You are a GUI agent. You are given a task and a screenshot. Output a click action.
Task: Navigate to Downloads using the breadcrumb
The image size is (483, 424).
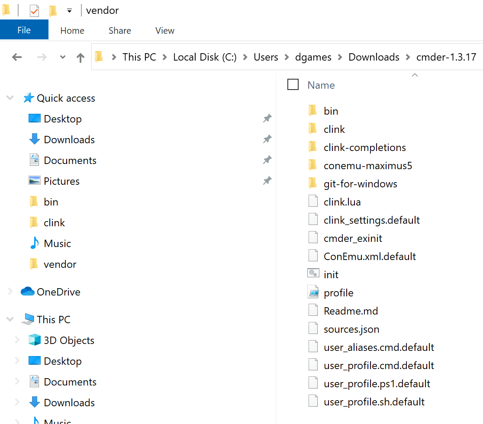tap(374, 57)
